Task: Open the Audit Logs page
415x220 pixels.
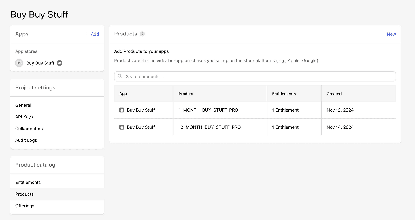Action: coord(26,140)
